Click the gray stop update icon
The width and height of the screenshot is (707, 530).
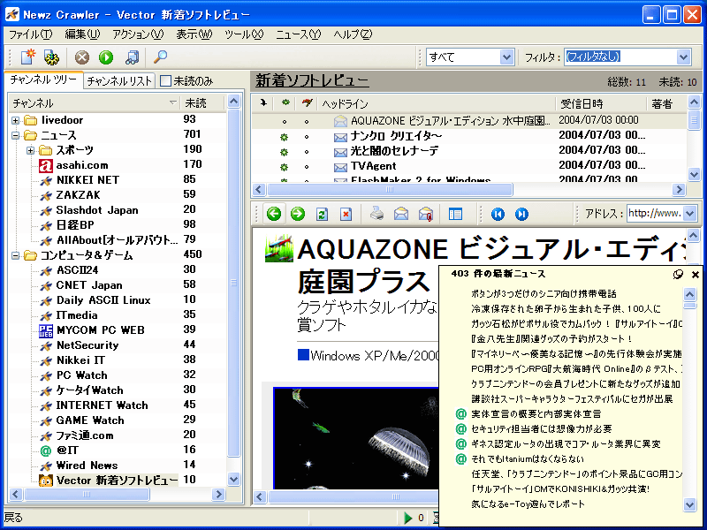[82, 57]
